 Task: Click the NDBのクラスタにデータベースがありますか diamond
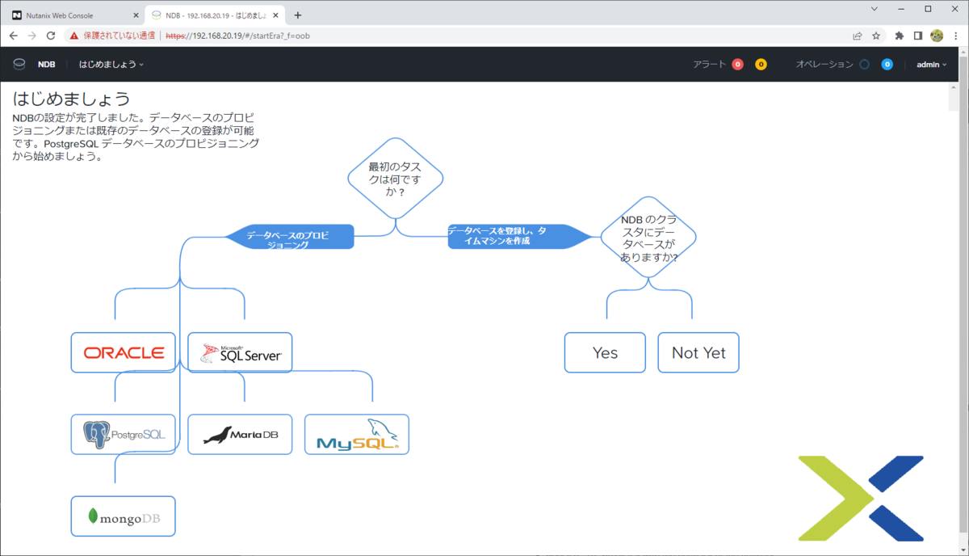(x=648, y=238)
